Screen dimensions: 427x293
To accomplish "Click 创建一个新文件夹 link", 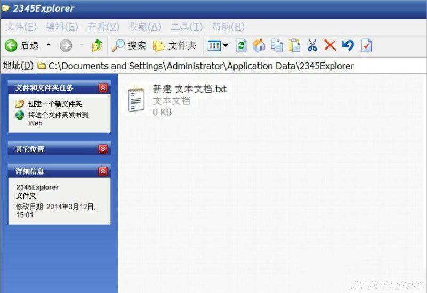I will (x=55, y=104).
